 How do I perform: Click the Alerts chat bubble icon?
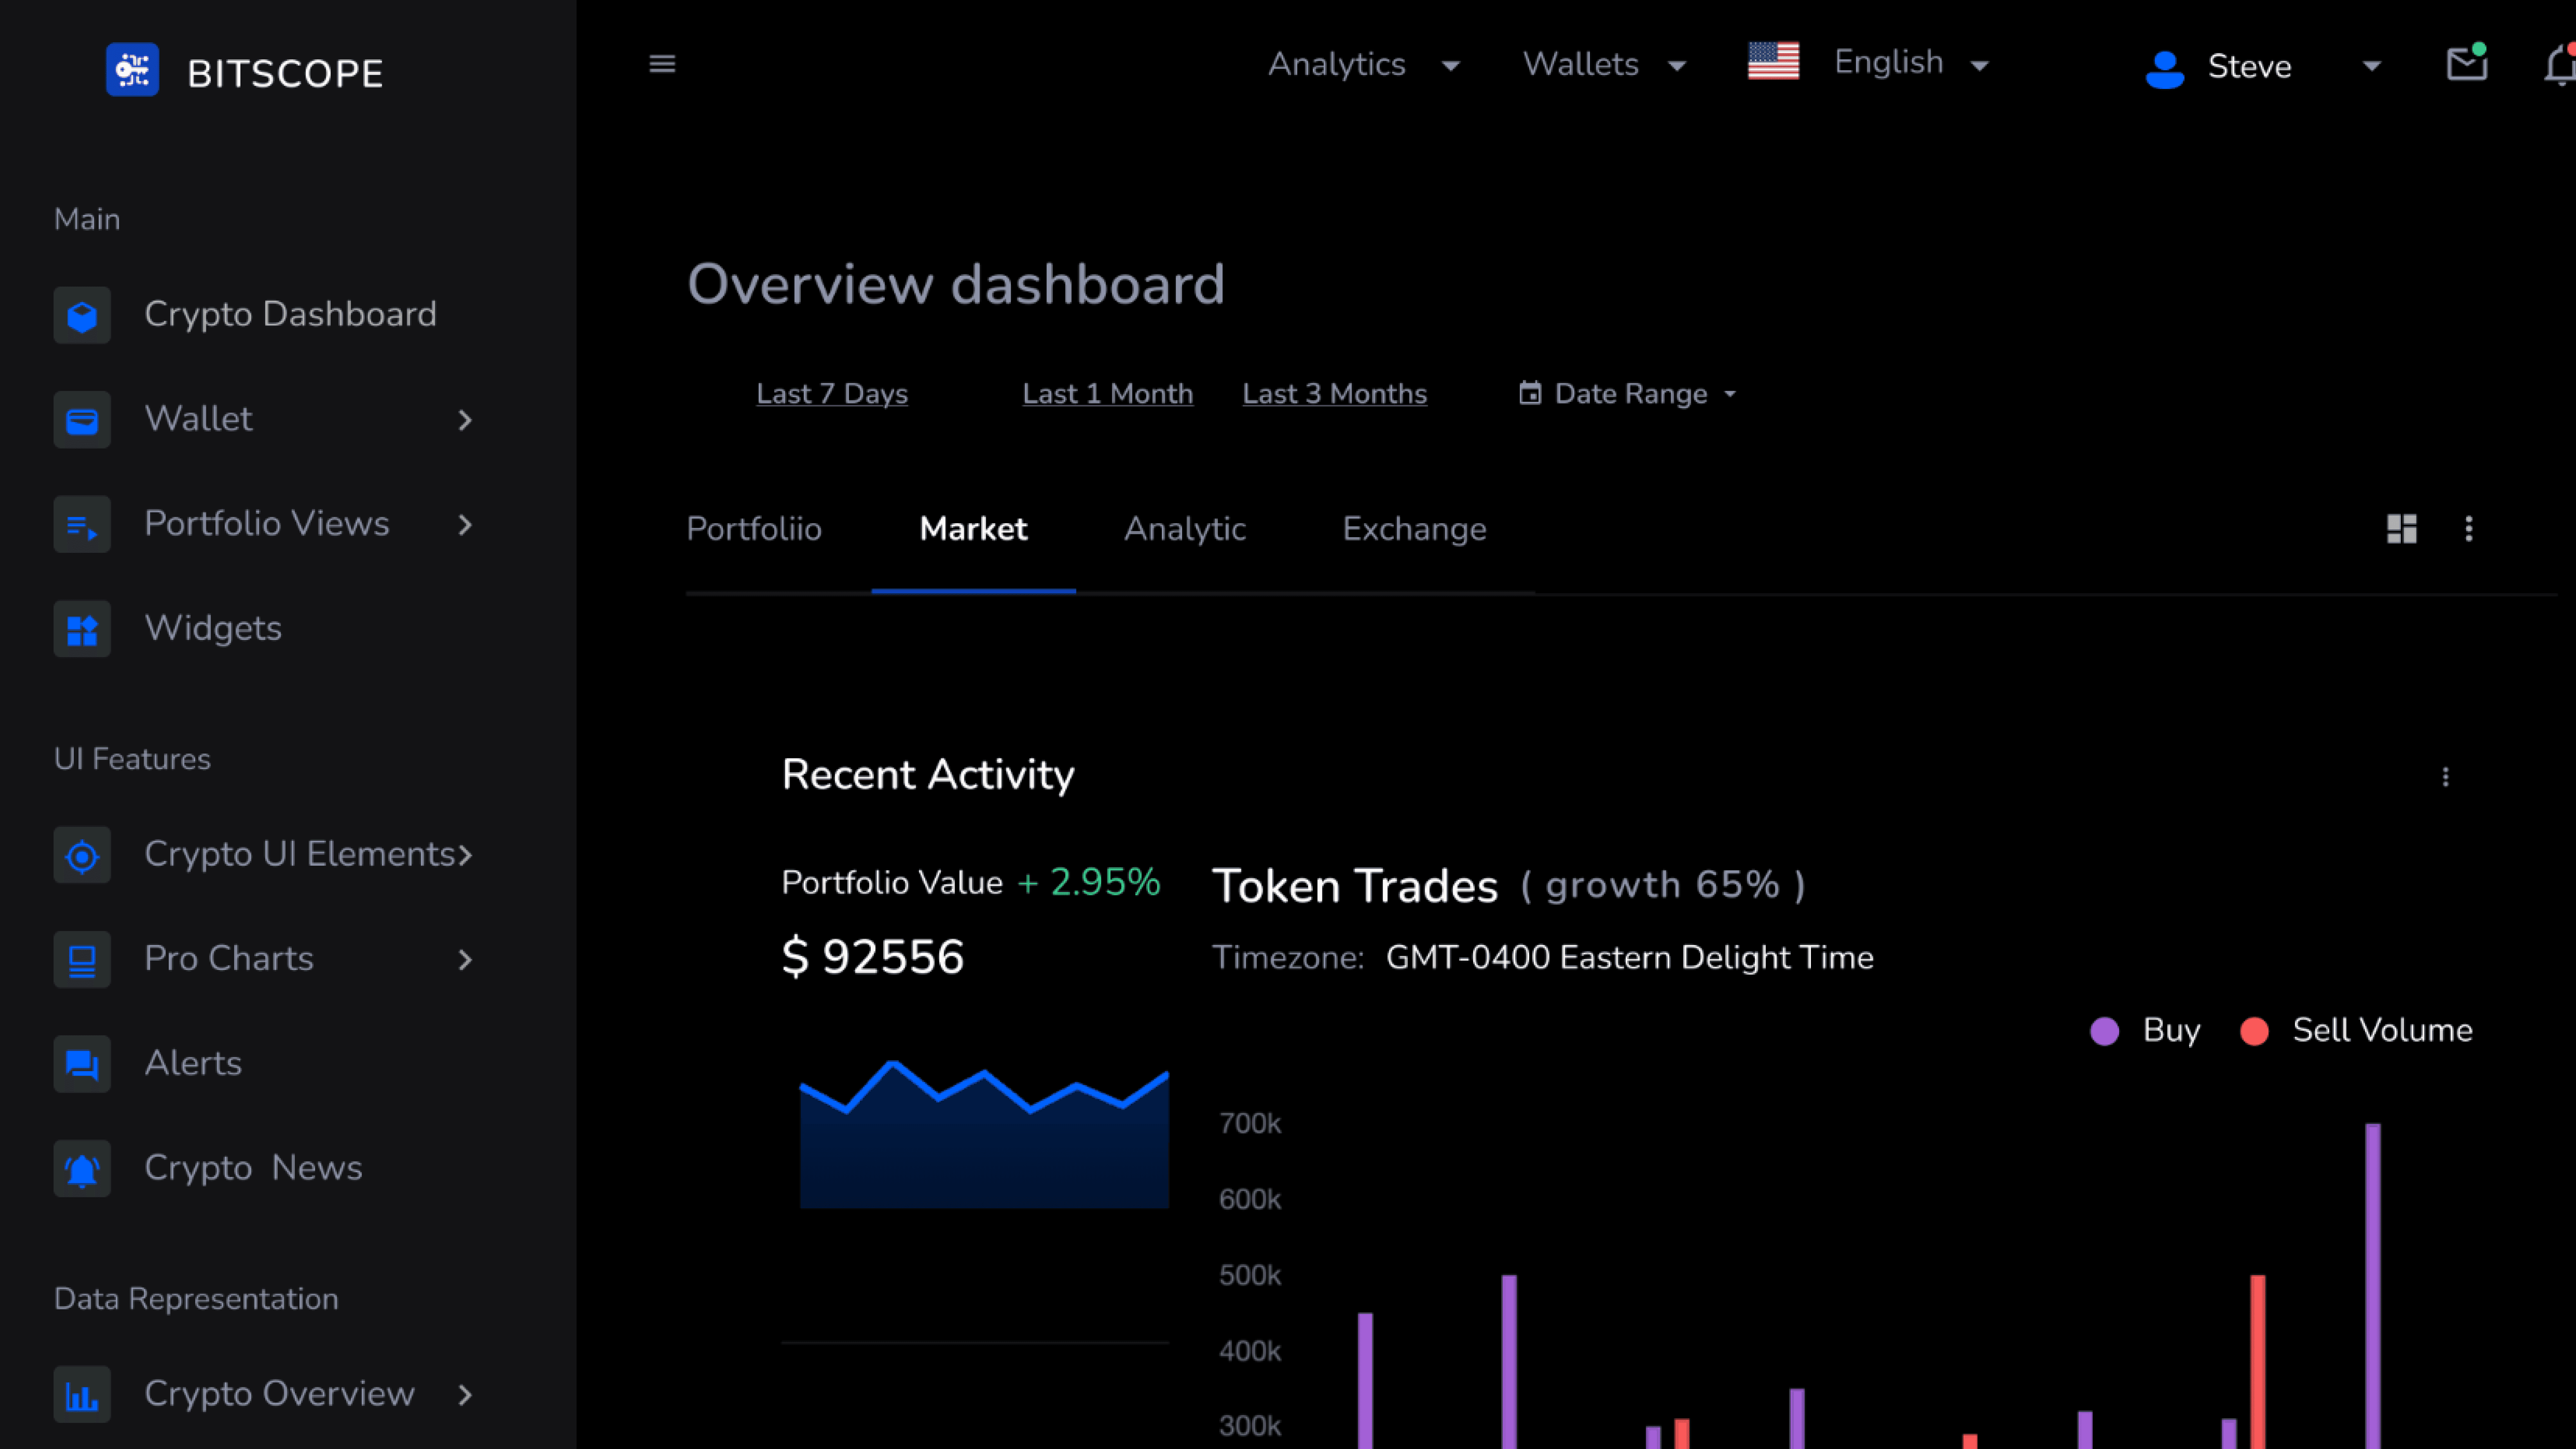pyautogui.click(x=82, y=1064)
